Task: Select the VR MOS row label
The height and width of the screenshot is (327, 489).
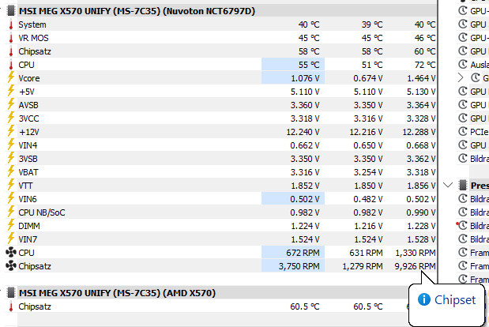Action: point(33,38)
